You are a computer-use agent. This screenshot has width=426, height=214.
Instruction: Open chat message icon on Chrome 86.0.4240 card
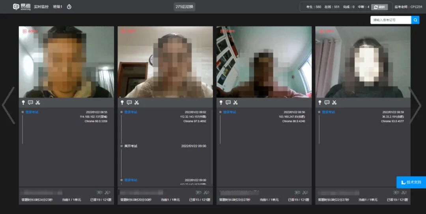click(x=228, y=102)
